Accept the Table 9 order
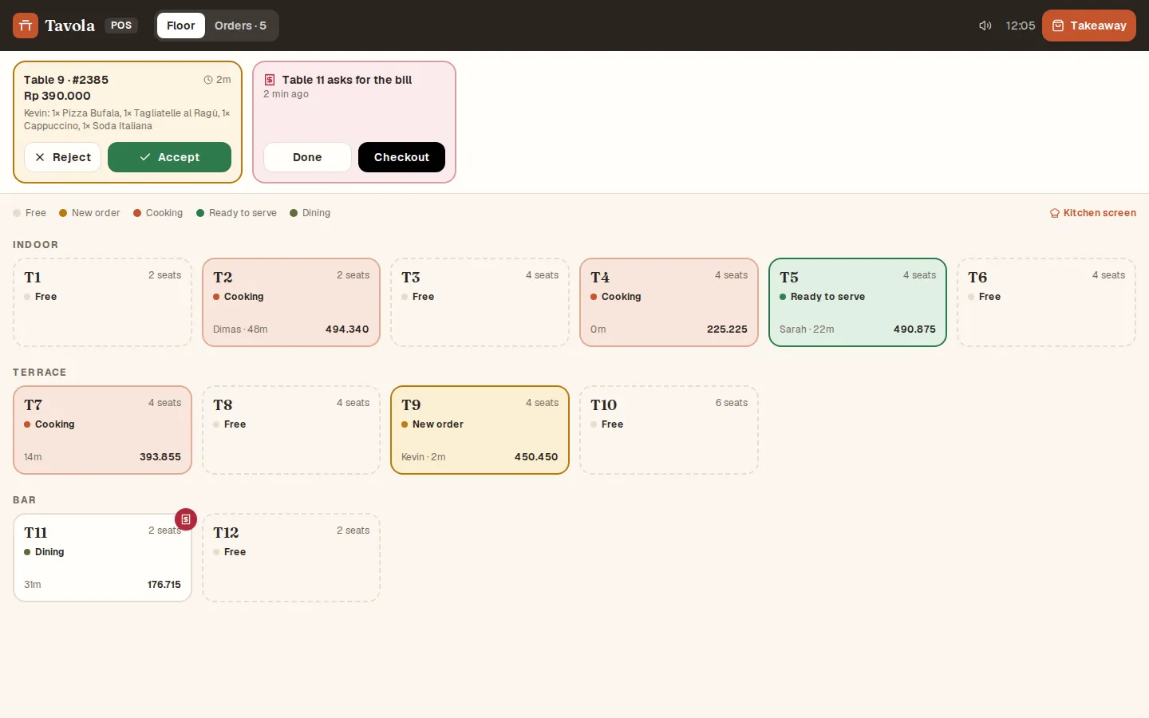 point(169,157)
